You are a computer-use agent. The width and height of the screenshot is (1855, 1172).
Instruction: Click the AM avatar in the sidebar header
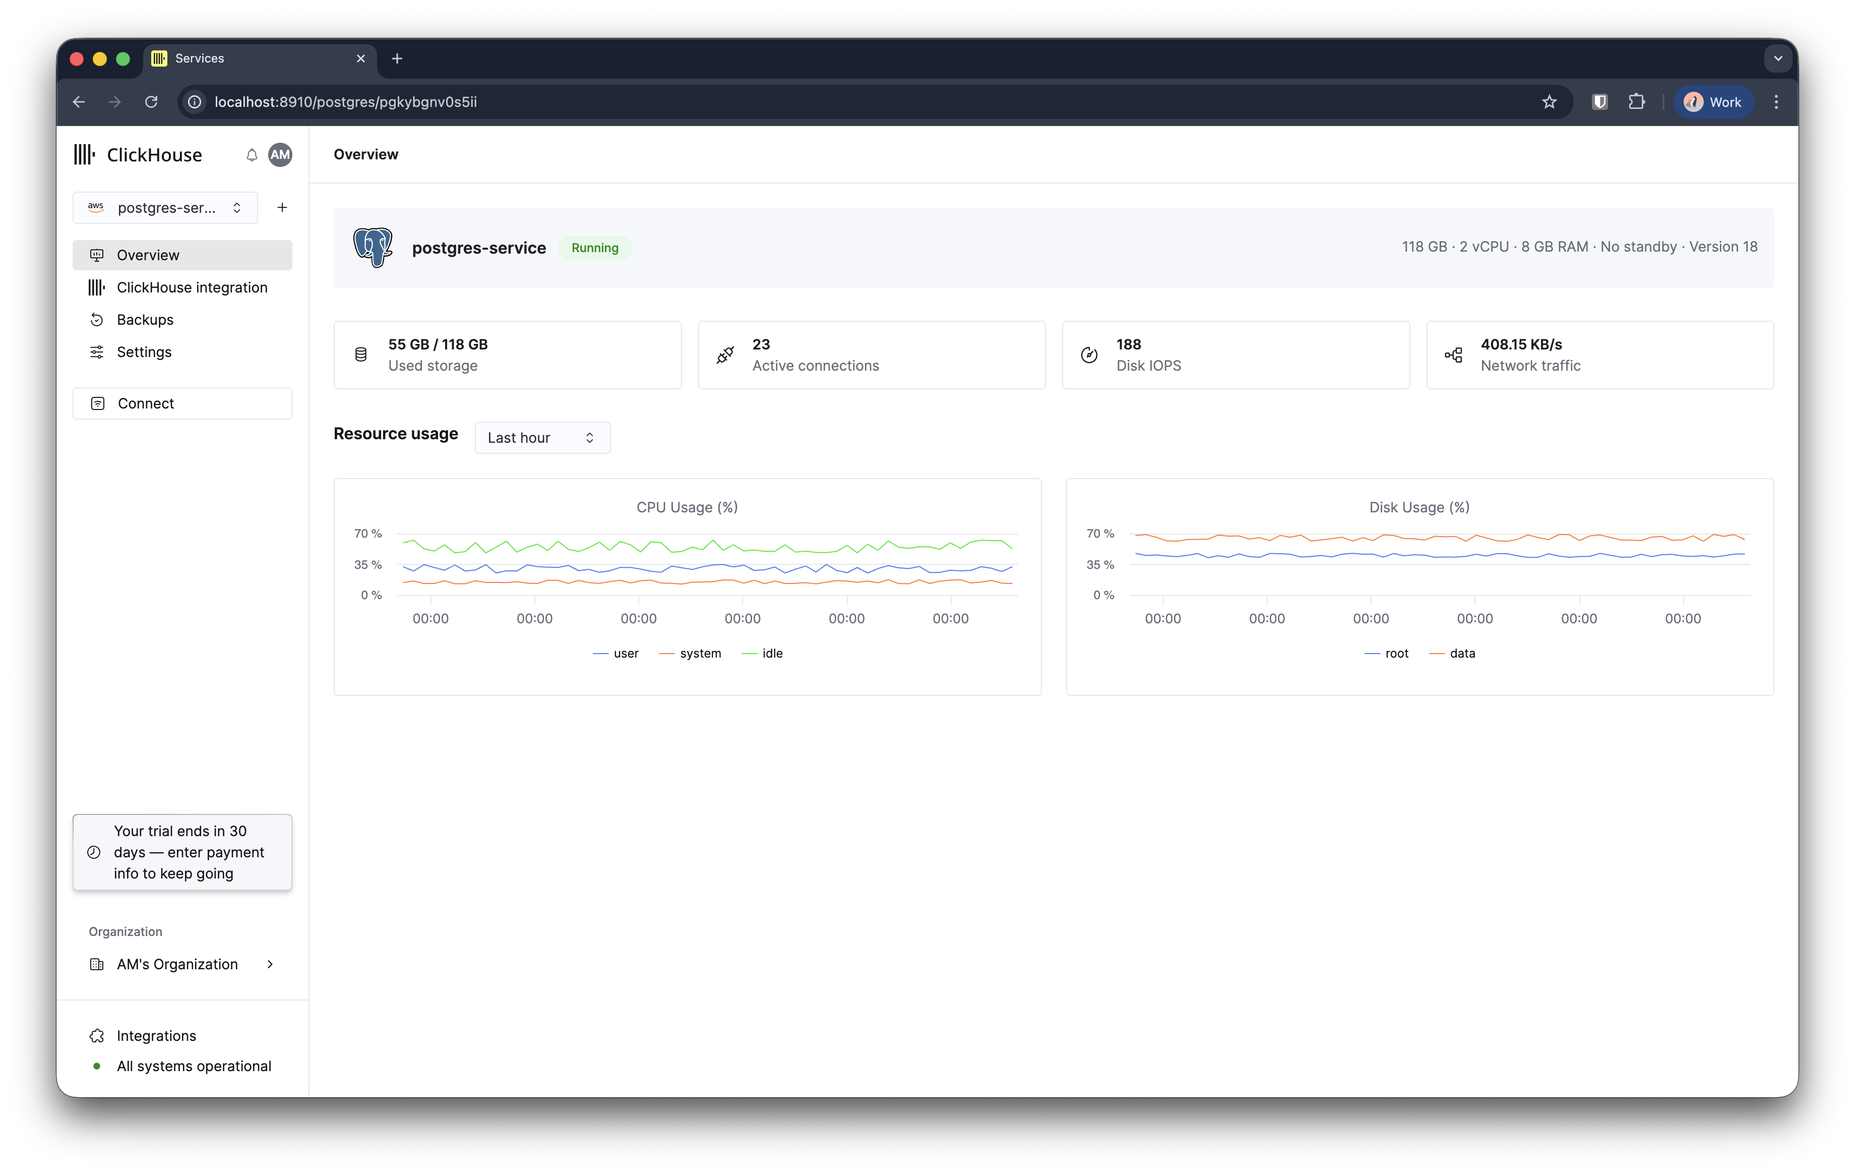click(280, 155)
